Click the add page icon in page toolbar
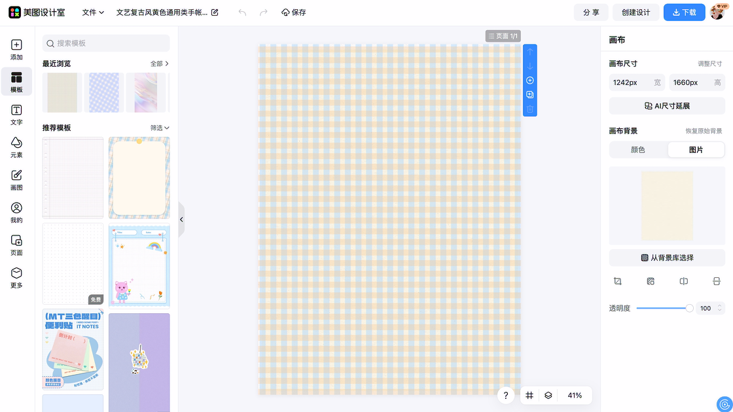 (x=530, y=80)
